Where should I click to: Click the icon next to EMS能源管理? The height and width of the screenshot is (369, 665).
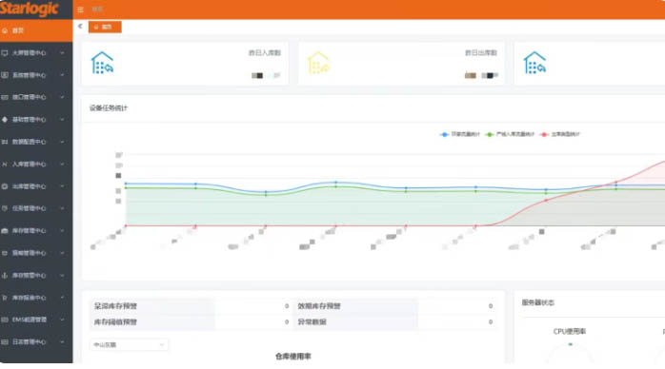(x=5, y=320)
